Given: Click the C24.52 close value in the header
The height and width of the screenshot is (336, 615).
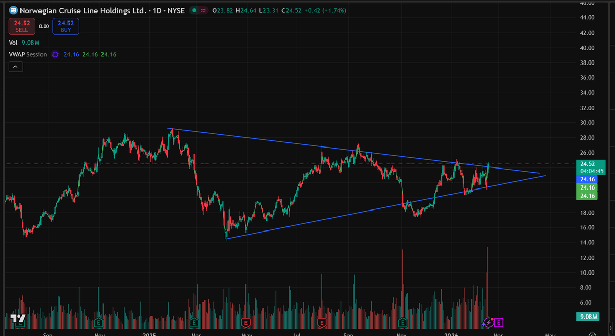Looking at the screenshot, I should point(293,10).
